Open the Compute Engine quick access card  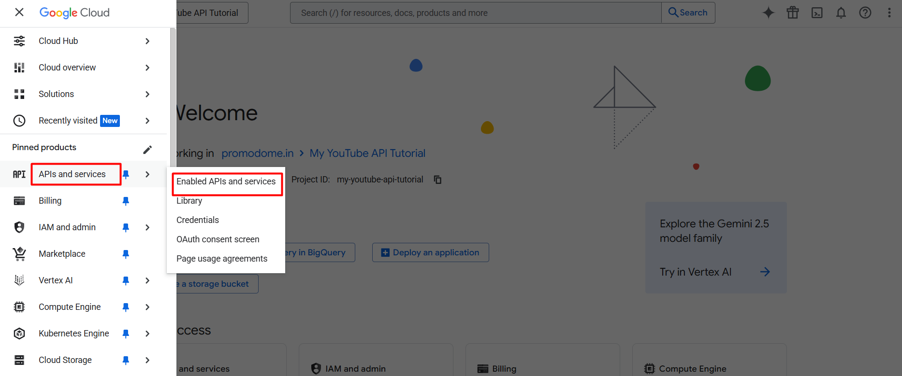click(x=709, y=360)
